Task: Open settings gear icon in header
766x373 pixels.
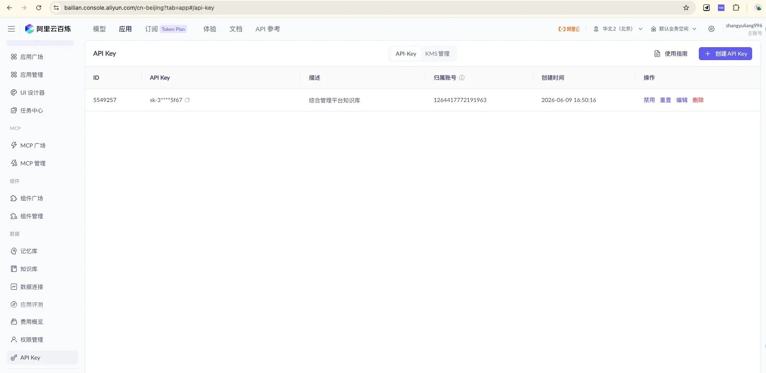Action: [x=711, y=29]
